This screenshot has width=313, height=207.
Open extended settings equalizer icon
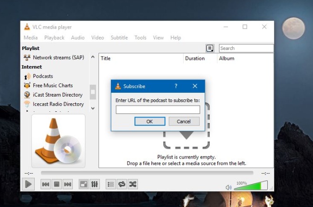tap(95, 184)
